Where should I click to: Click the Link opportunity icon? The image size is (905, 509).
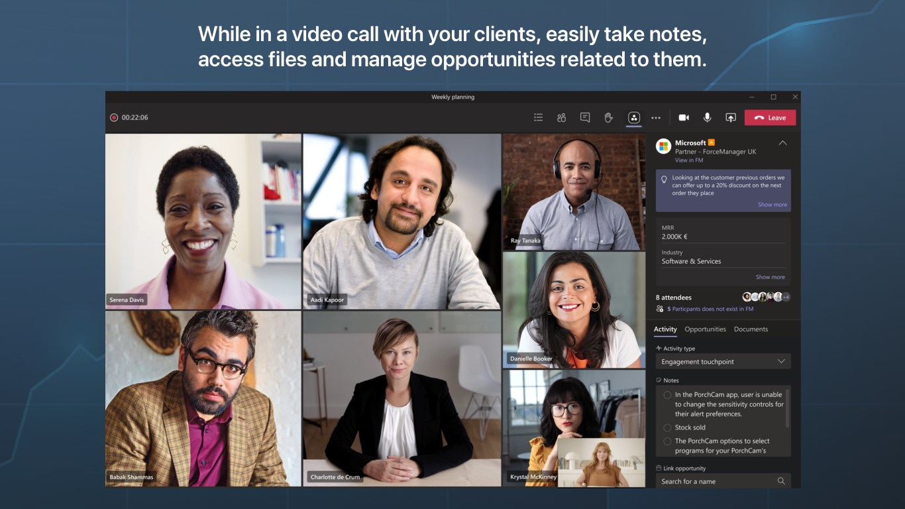point(659,468)
